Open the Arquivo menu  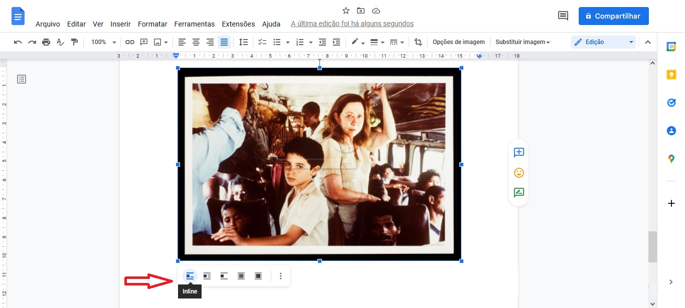[x=48, y=24]
